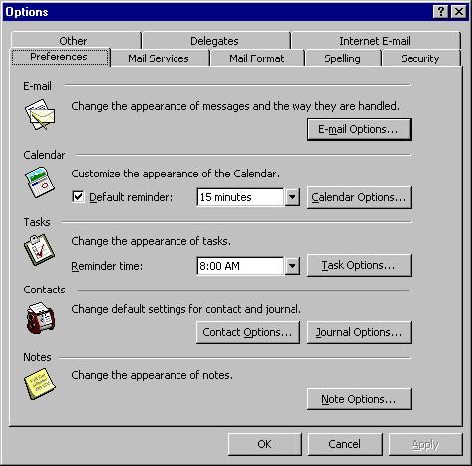This screenshot has width=472, height=466.
Task: Open the Reminder time dropdown arrow
Action: click(x=293, y=266)
